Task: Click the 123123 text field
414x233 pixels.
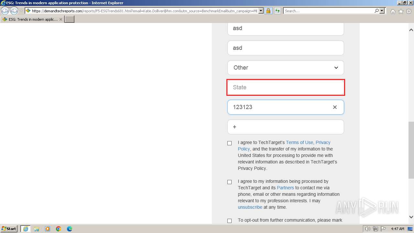Action: (x=286, y=107)
